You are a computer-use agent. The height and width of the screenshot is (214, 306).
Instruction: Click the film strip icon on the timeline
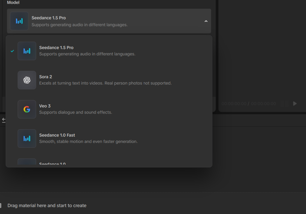click(1, 206)
